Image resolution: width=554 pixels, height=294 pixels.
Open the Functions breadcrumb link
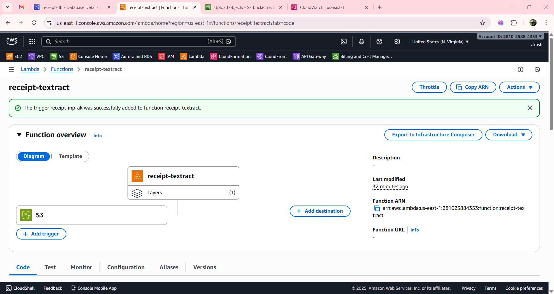tap(62, 69)
